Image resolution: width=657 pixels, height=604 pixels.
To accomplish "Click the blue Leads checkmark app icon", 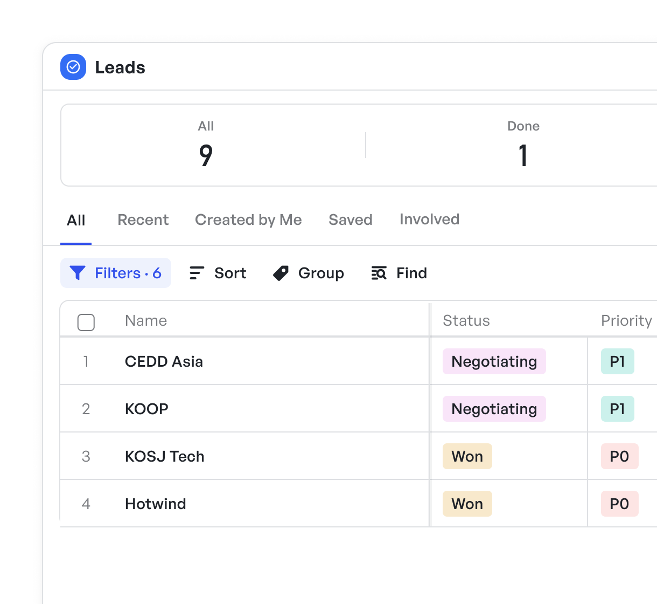I will (x=73, y=67).
